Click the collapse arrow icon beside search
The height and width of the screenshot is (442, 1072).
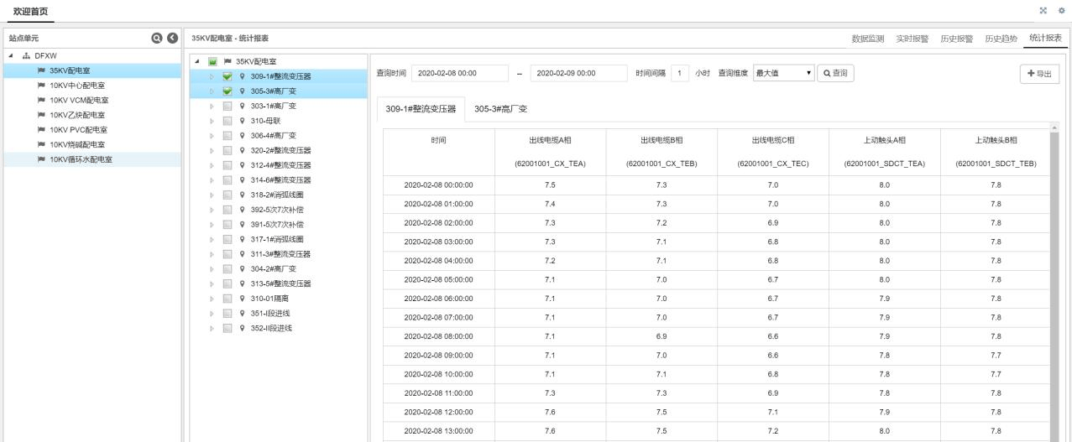[172, 39]
